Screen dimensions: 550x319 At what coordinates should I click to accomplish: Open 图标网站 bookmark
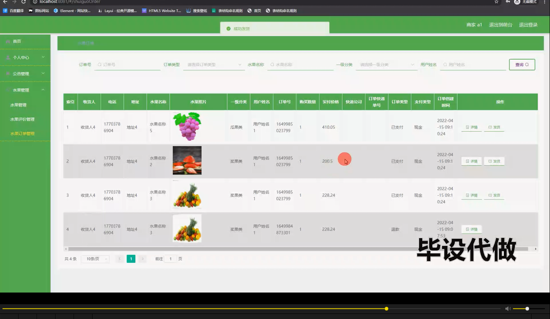click(39, 11)
